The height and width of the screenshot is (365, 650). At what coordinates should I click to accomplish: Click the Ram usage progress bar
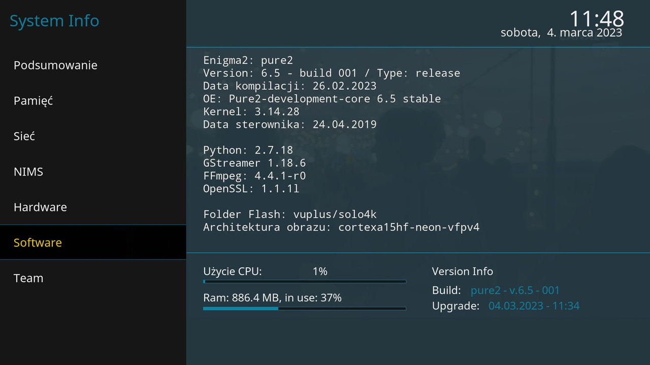pos(305,308)
